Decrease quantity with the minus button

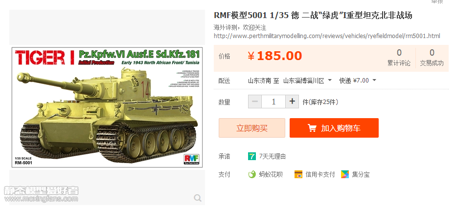tap(255, 102)
